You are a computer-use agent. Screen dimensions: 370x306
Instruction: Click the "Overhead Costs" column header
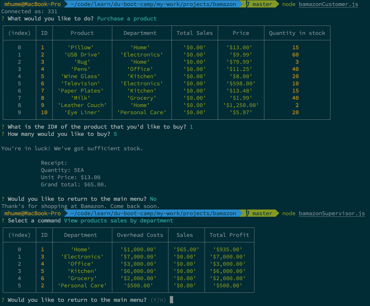(x=140, y=235)
